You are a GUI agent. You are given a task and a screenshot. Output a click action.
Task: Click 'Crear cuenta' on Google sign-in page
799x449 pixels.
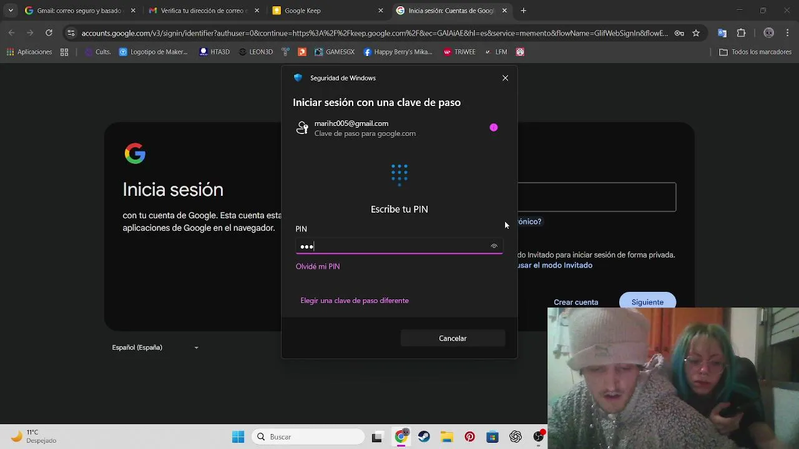[x=576, y=302]
